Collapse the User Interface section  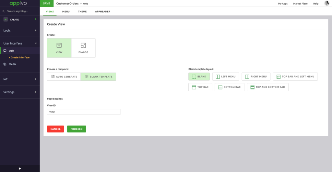point(20,43)
